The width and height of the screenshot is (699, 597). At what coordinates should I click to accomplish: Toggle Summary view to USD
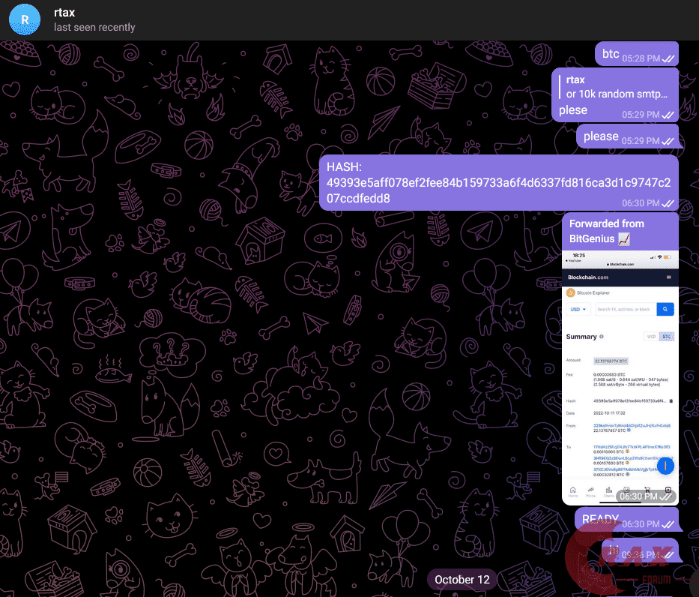(x=650, y=337)
